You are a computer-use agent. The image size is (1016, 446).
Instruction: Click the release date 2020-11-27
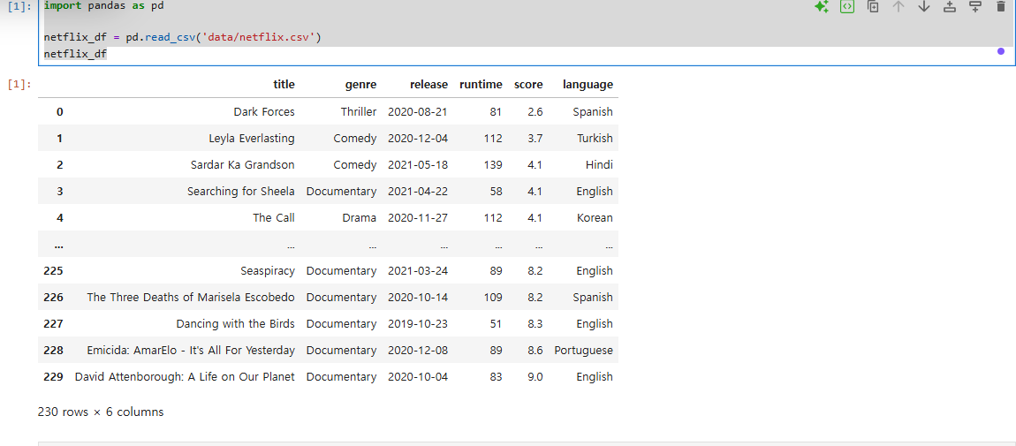[x=418, y=218]
